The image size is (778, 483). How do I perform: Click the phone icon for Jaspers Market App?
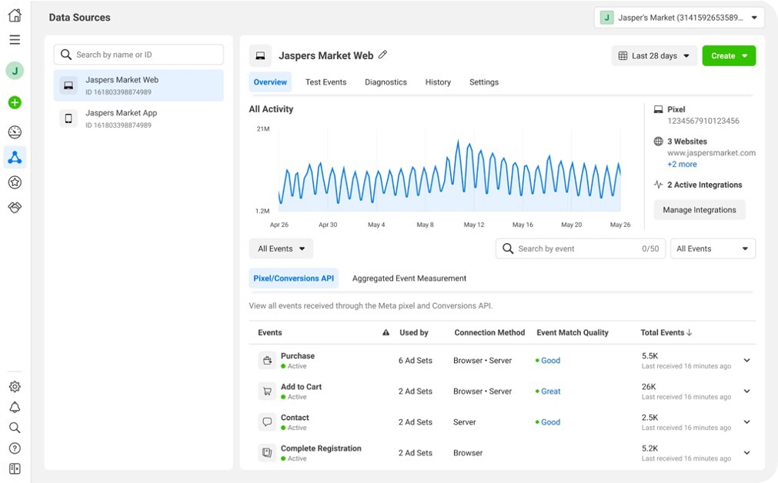[68, 118]
